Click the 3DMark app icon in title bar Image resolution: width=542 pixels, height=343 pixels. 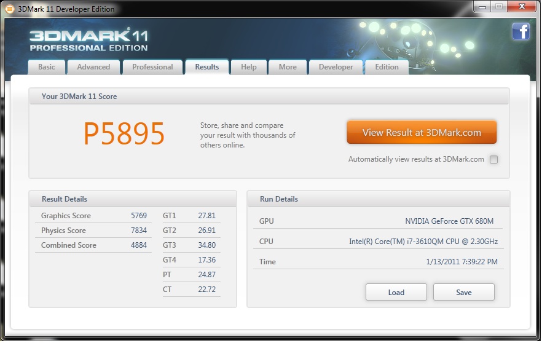[9, 9]
